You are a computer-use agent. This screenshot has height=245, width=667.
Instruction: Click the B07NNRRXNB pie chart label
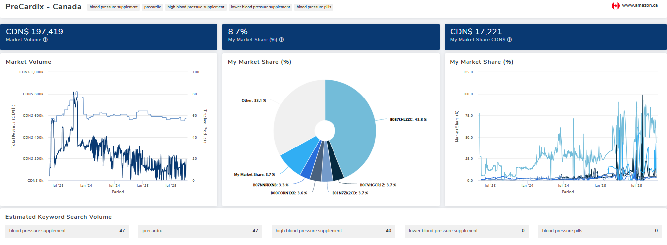[x=270, y=185]
